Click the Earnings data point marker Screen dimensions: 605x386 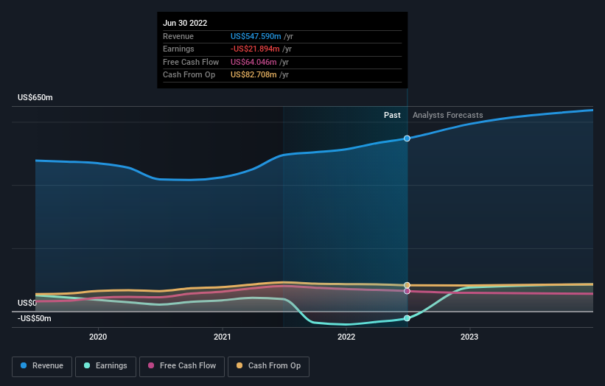(407, 318)
